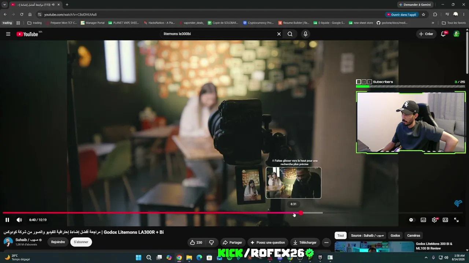469x263 pixels.
Task: Click the search box with 'litemons le300bi'
Action: pos(218,34)
